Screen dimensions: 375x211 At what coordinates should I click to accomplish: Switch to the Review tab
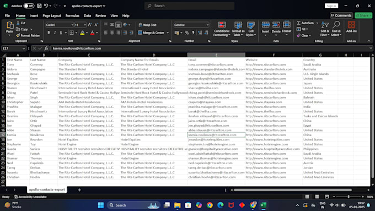[x=100, y=15]
